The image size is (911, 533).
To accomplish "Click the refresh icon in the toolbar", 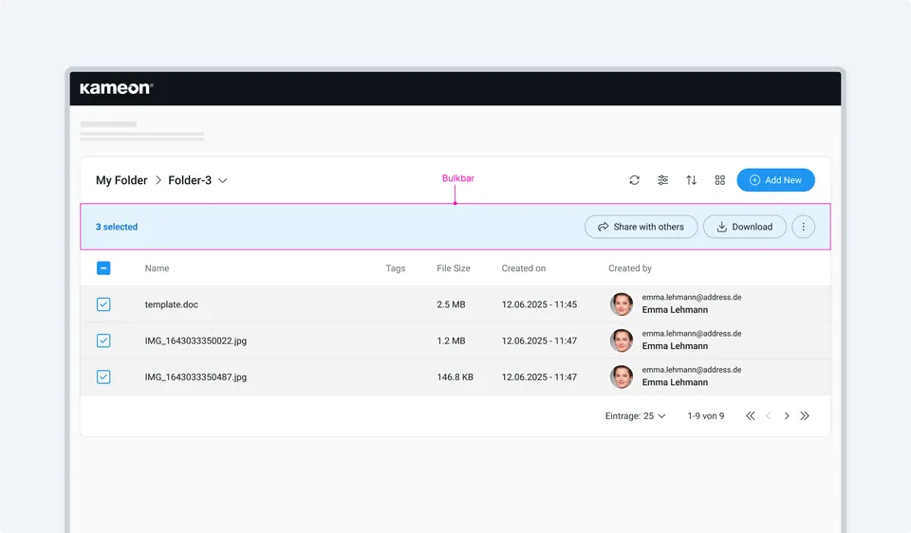I will (x=635, y=180).
